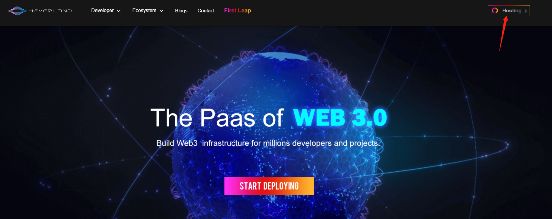This screenshot has width=552, height=219.
Task: Click the 'Build Web3 infrastructure' subtitle text
Action: point(268,143)
